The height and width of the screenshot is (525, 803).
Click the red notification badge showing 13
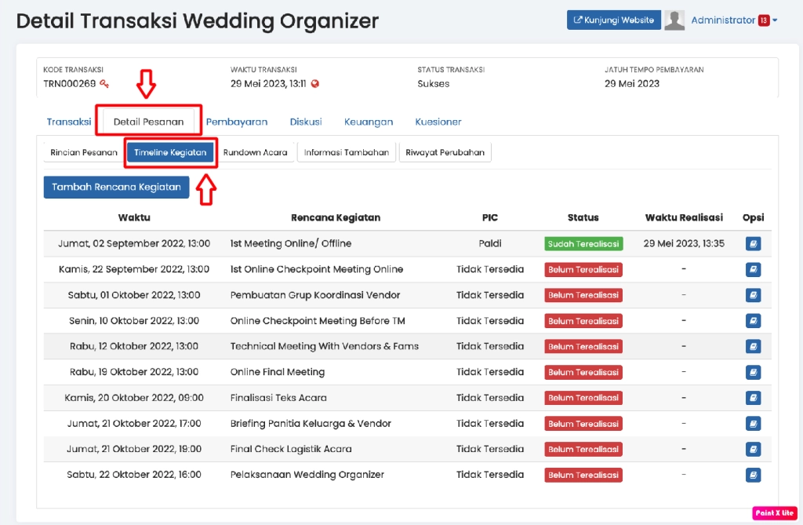tap(763, 20)
